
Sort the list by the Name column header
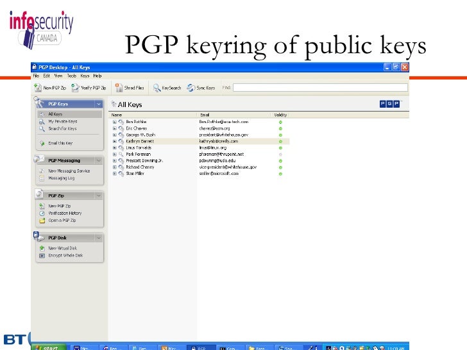(153, 115)
